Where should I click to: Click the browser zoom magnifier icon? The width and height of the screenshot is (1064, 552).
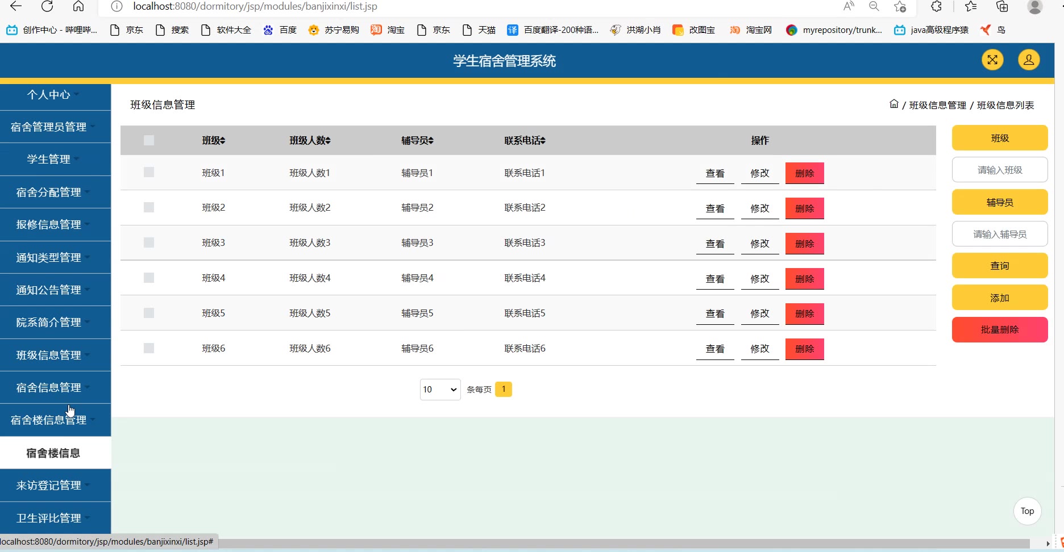[874, 7]
